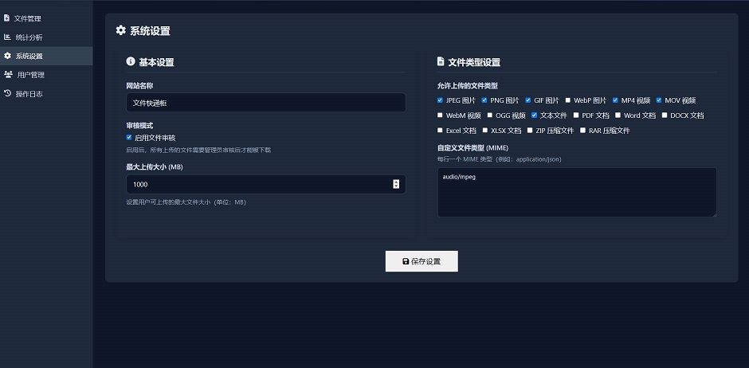749x368 pixels.
Task: Click the 文件管理 file icon in sidebar
Action: click(6, 18)
